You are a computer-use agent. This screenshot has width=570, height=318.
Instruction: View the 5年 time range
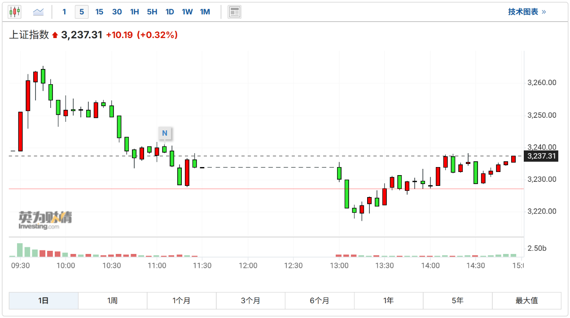pyautogui.click(x=457, y=301)
